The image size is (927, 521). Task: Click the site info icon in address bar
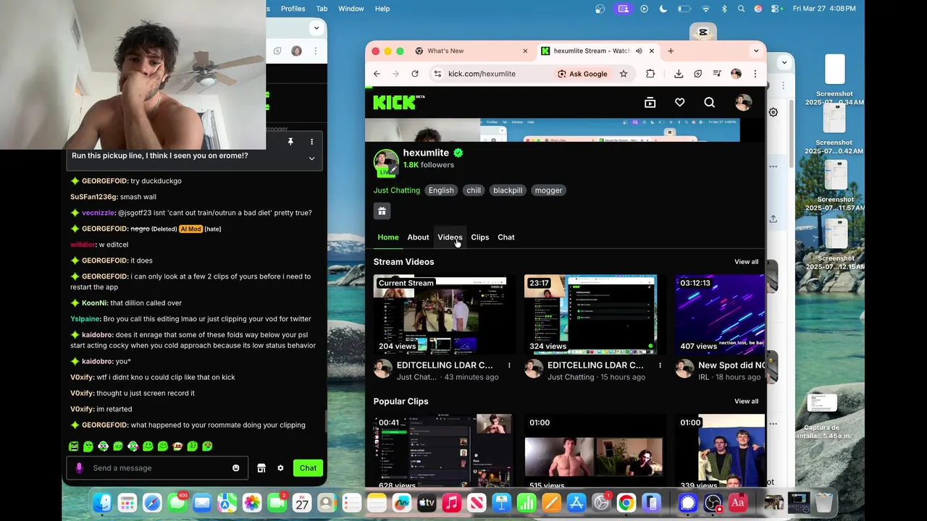coord(437,74)
